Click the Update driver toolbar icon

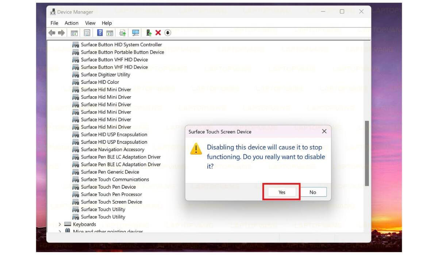pyautogui.click(x=149, y=33)
